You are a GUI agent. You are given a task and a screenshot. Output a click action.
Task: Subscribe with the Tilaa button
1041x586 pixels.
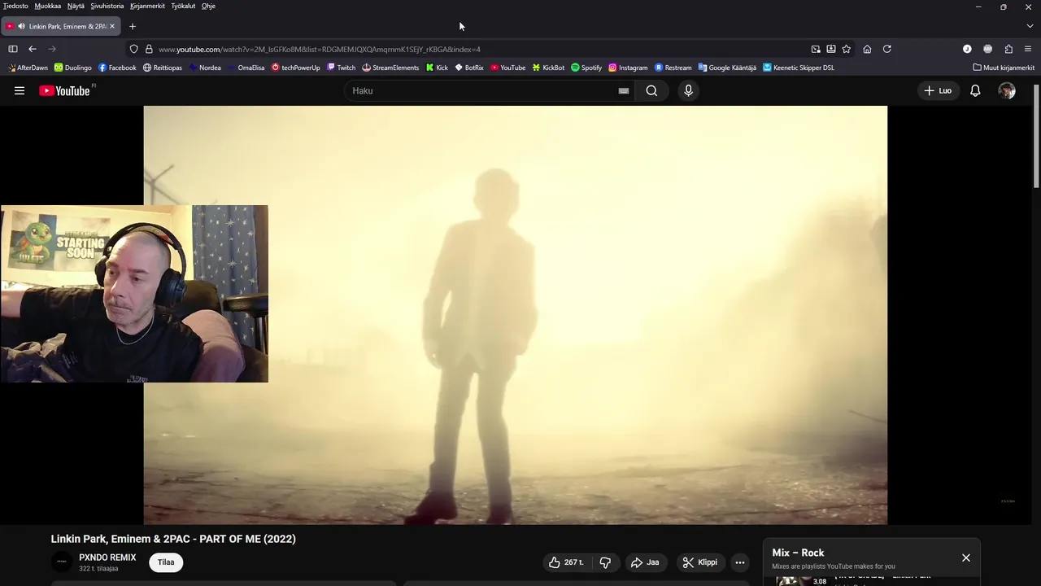click(166, 562)
